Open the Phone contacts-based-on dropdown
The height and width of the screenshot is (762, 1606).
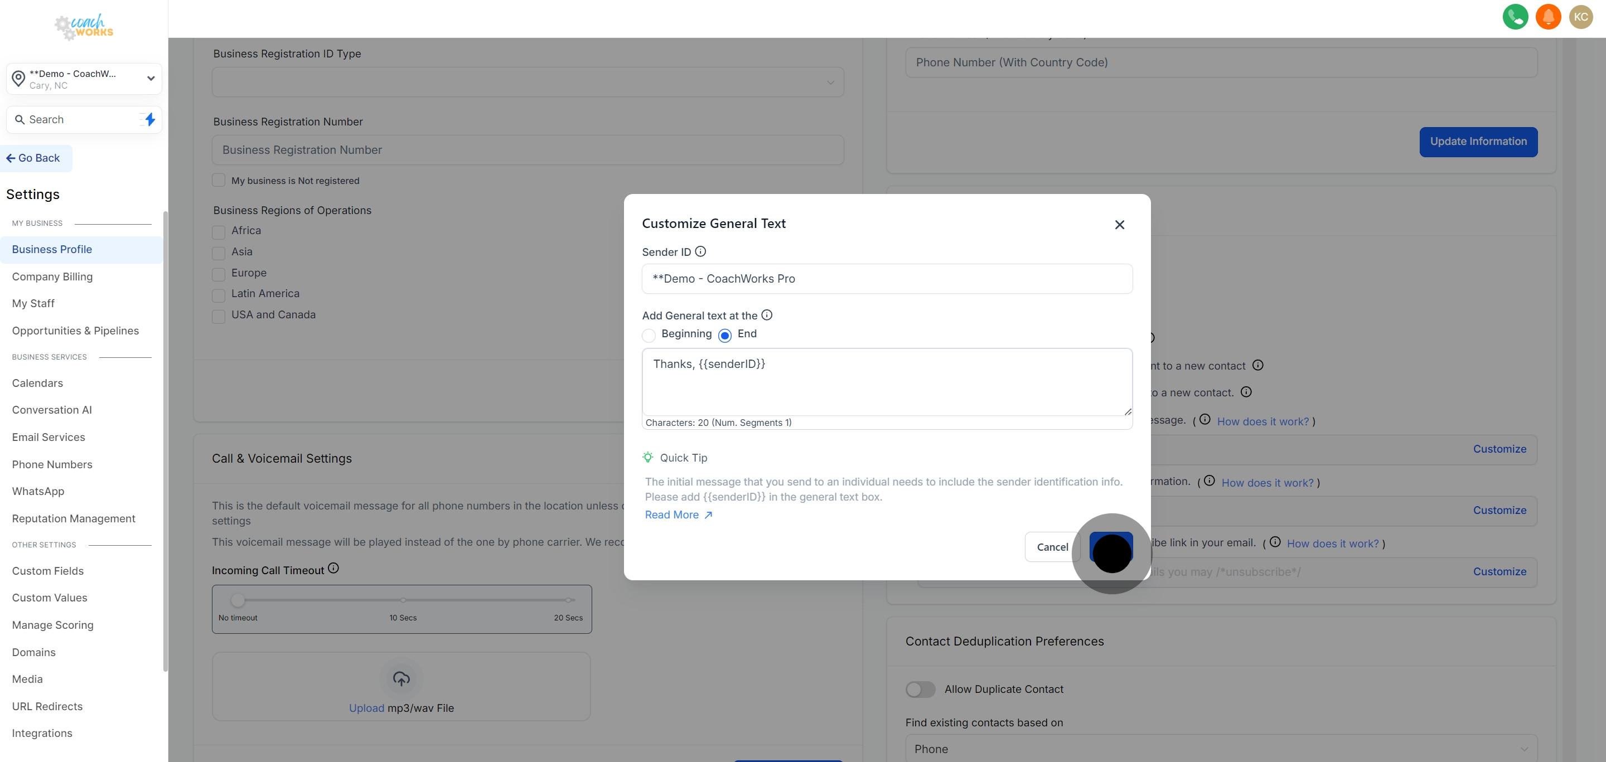point(1221,748)
